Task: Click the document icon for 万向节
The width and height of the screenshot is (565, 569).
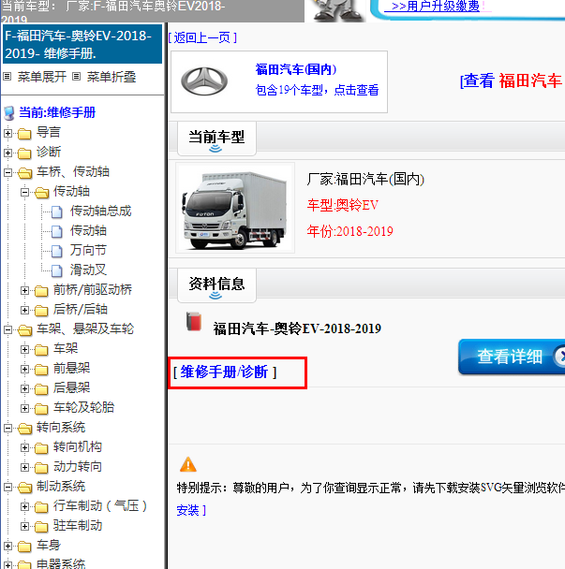Action: tap(56, 251)
